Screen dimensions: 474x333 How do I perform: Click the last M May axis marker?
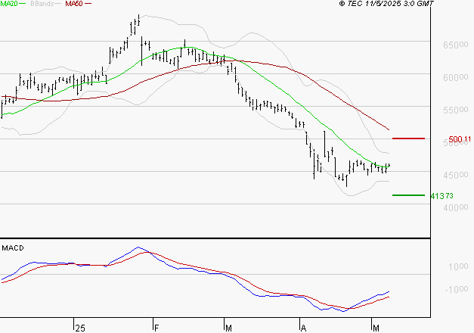pos(376,328)
